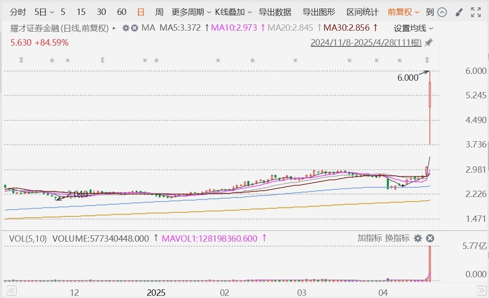Open the MA indicator settings gear

click(126, 28)
